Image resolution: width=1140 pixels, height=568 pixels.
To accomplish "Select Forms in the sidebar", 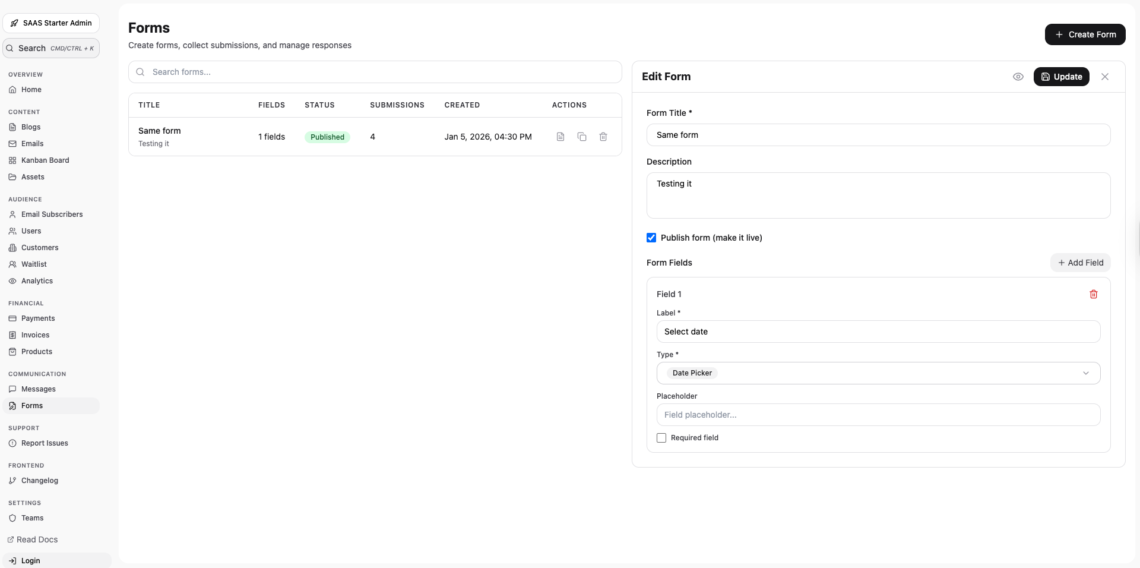I will (x=51, y=406).
